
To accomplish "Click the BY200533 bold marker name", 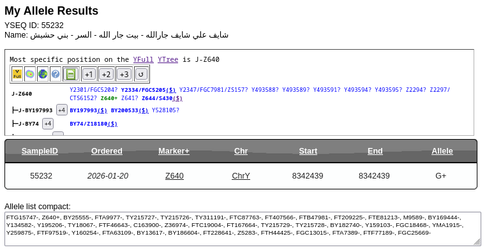I will pyautogui.click(x=124, y=110).
